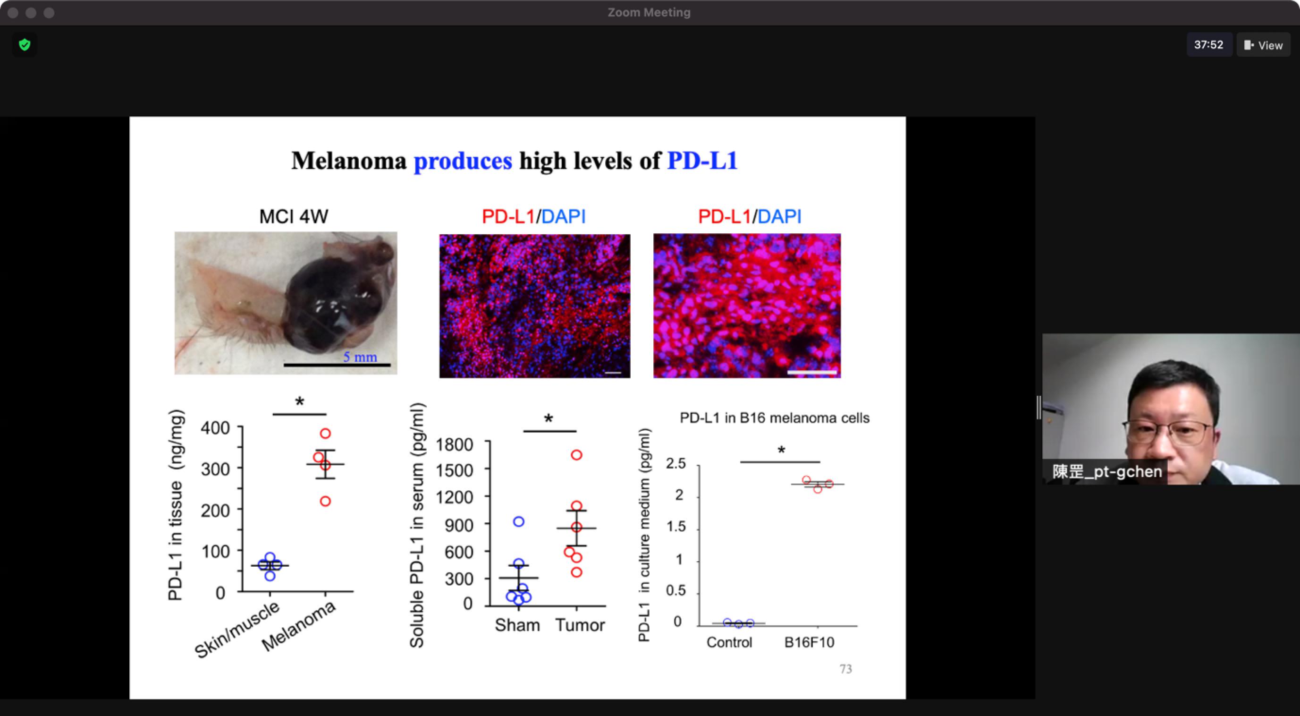Screen dimensions: 1300x716
Task: Click the minimize window dot
Action: [31, 13]
